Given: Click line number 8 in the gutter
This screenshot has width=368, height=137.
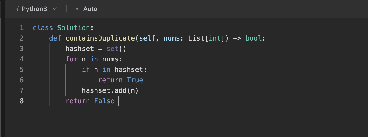Looking at the screenshot, I should (x=21, y=101).
